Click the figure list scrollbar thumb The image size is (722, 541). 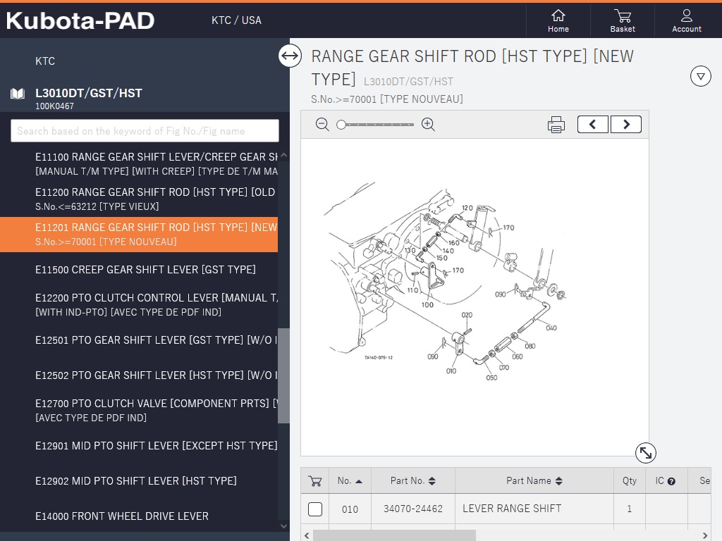(x=283, y=375)
